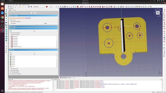The width and height of the screenshot is (166, 93).
Task: Click the leave sketch red icon
Action: 78,7
